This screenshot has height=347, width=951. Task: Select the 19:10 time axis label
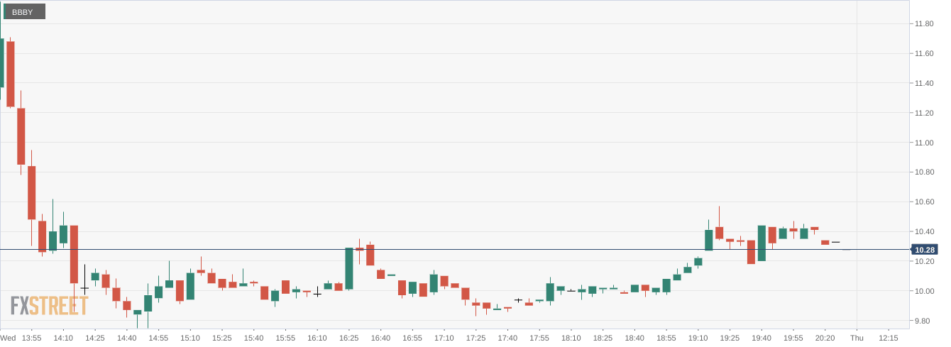(x=698, y=338)
